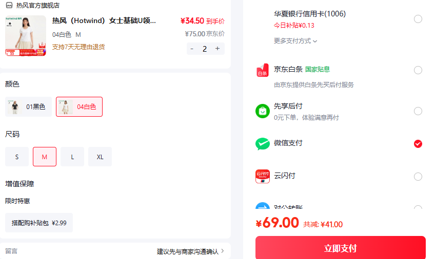Screen dimensions: 435x259
Task: Click the store icon beside 热风官方旗舰店
Action: click(x=9, y=5)
